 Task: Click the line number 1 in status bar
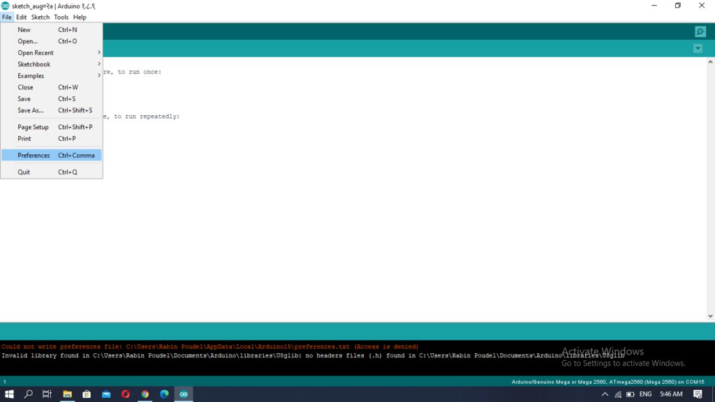tap(5, 382)
